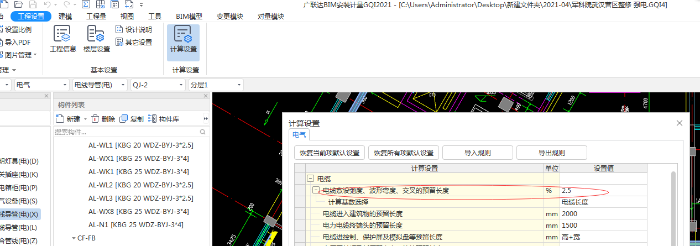Select component AL-WL1 [KBG 20 WDZ-BYJ-3*2.5]
The image size is (700, 246).
pos(141,146)
